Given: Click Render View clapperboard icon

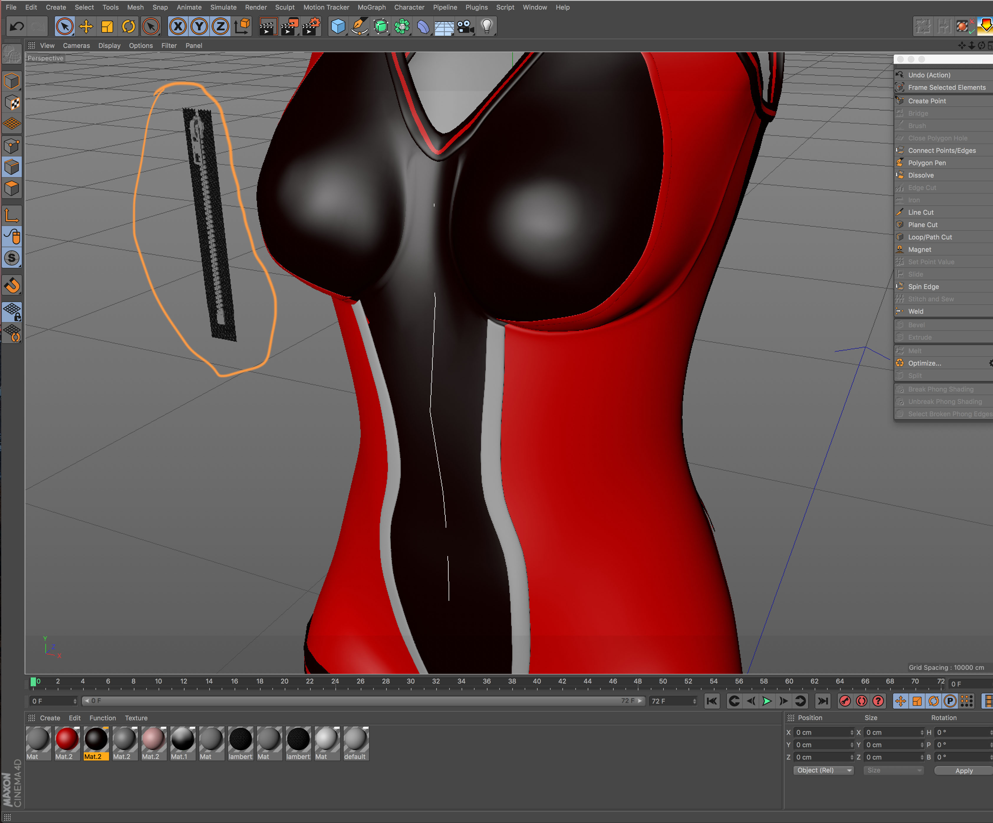Looking at the screenshot, I should [268, 27].
